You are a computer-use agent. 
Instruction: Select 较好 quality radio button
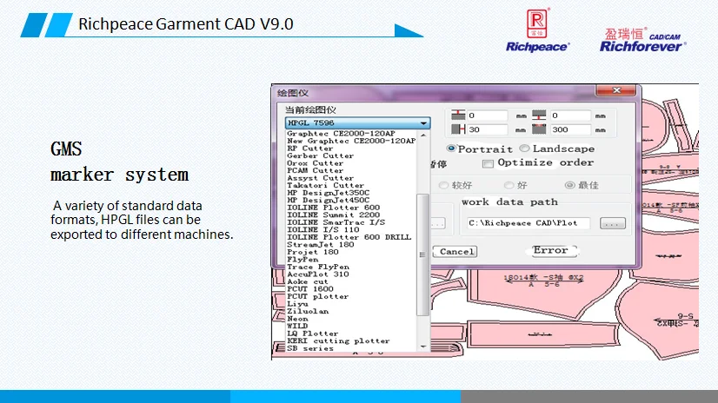[442, 185]
